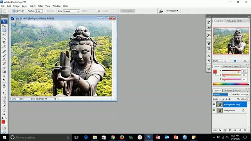The image size is (251, 141).
Task: Switch to the Channels tab
Action: click(228, 90)
